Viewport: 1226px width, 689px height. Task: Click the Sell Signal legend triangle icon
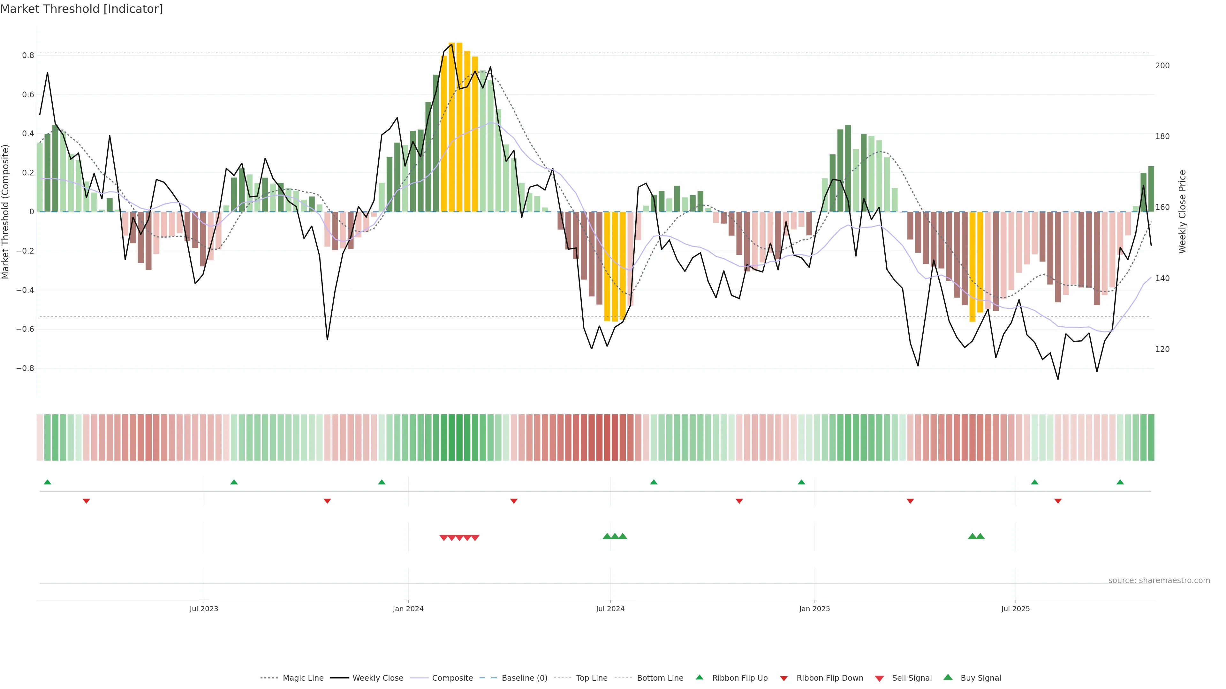(x=879, y=678)
